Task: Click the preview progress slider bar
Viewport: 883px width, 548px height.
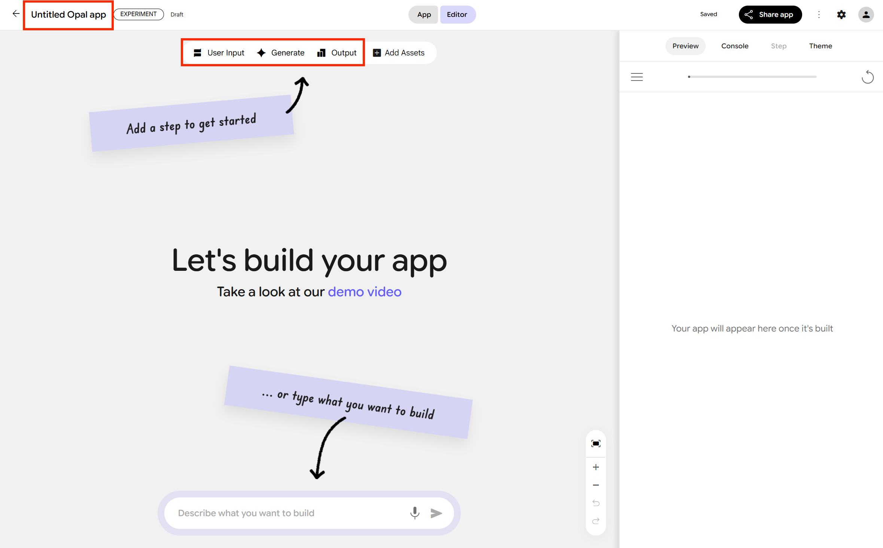Action: pos(752,77)
